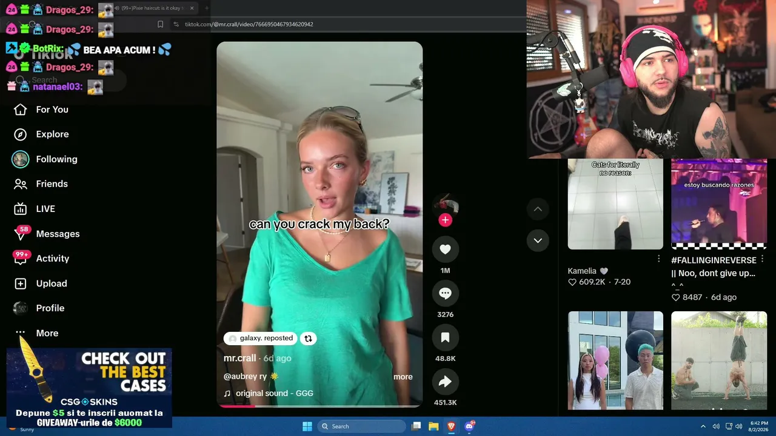Click the Windows taskbar Search box
Screen dimensions: 776x436
click(x=361, y=426)
